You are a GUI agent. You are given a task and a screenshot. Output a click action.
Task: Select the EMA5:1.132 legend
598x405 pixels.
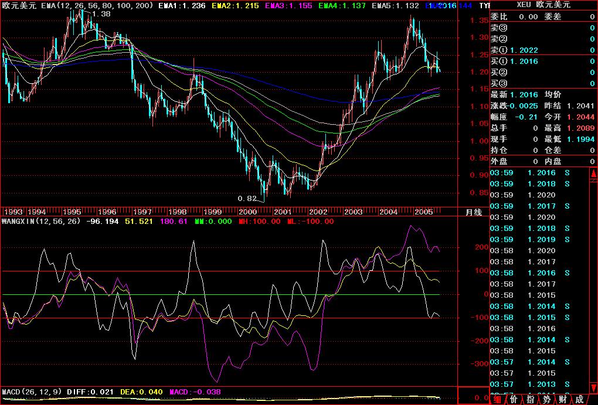[395, 5]
